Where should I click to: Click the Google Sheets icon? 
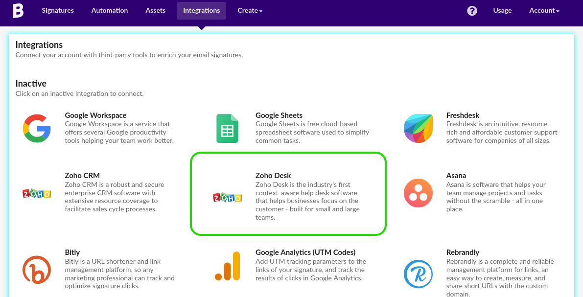tap(227, 129)
